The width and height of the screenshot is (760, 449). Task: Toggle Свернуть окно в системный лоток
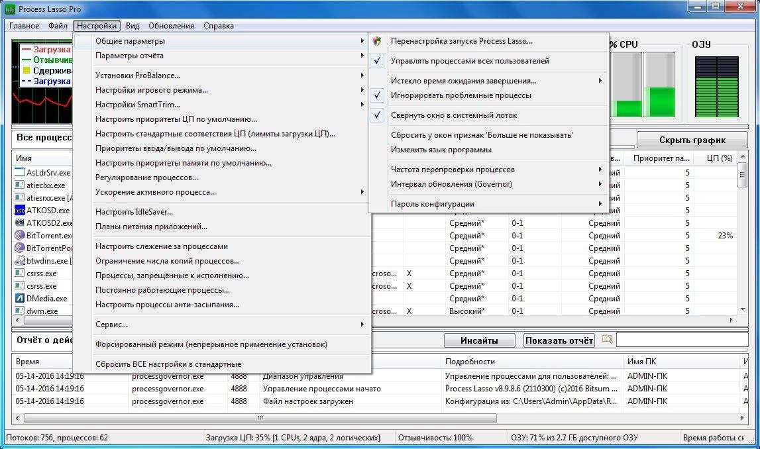pos(488,115)
